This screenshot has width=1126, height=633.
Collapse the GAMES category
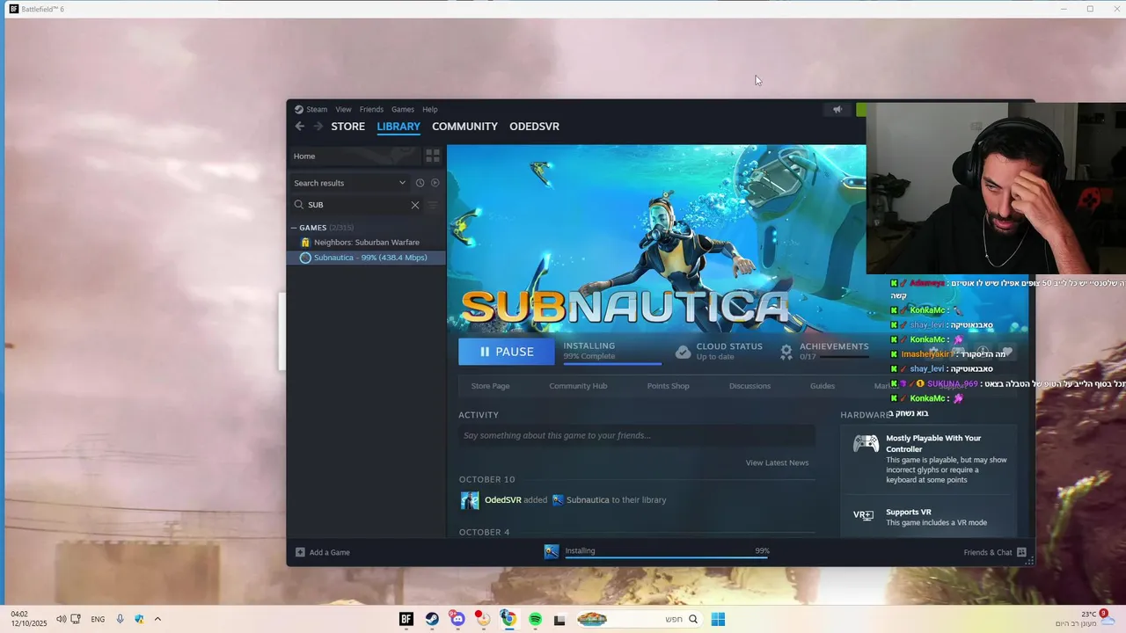coord(295,228)
